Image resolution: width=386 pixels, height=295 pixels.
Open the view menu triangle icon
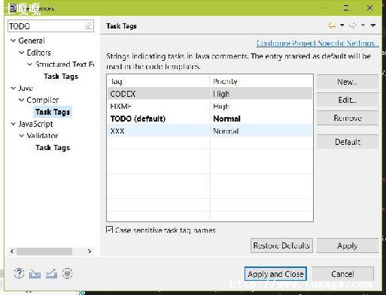pyautogui.click(x=373, y=26)
